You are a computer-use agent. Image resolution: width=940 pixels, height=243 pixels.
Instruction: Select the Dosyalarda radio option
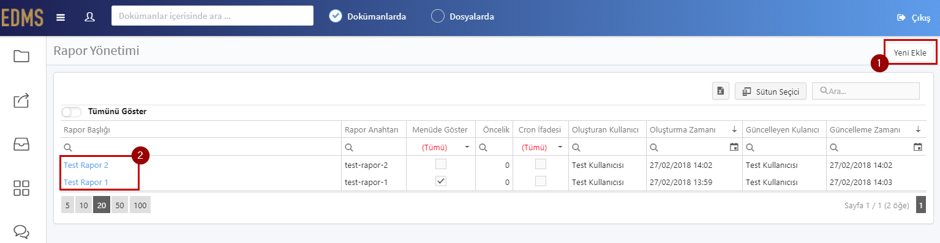[x=438, y=16]
